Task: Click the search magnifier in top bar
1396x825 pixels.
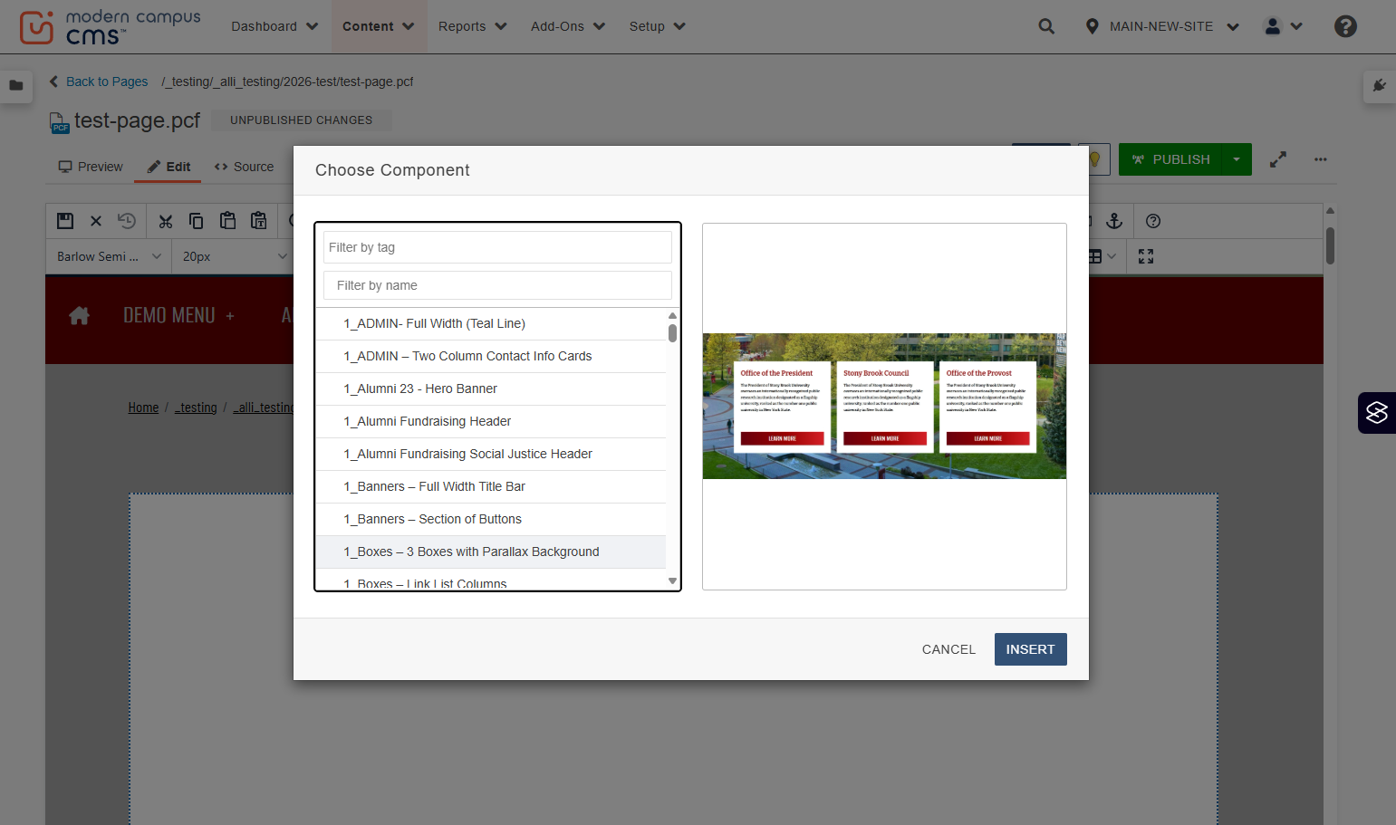Action: pos(1046,26)
